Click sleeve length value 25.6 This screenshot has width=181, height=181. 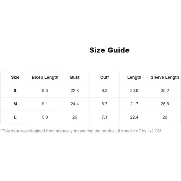point(165,104)
